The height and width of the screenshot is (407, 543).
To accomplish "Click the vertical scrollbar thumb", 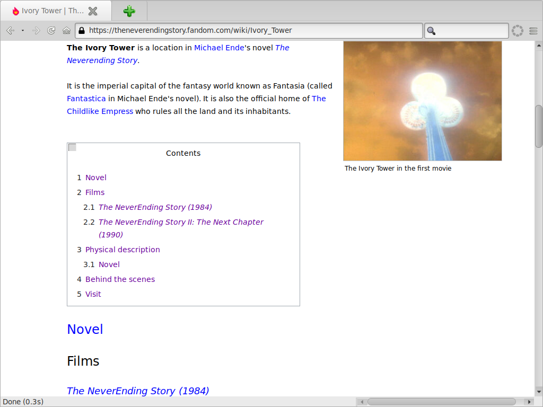I will tap(538, 126).
